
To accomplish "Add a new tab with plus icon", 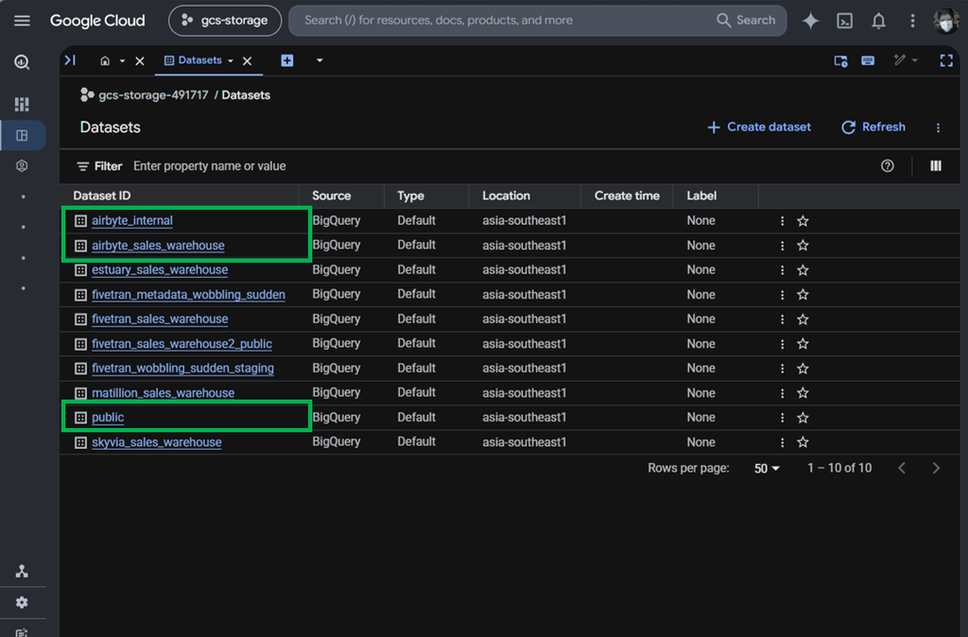I will pos(287,60).
